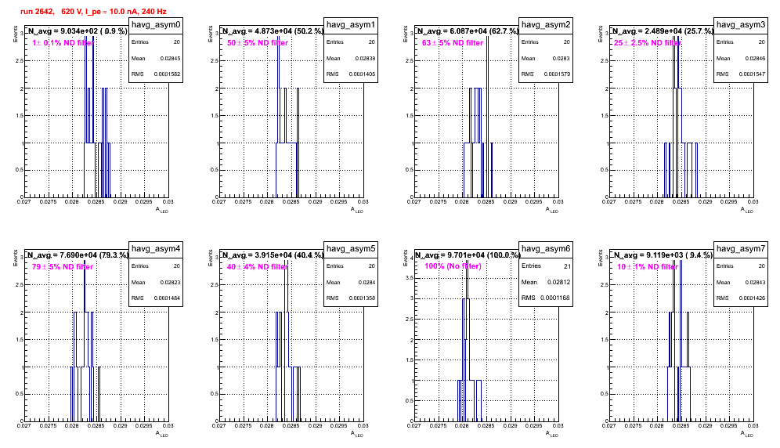
Task: Click Mean value 0.0284 in havg_asym5 box
Action: click(367, 283)
